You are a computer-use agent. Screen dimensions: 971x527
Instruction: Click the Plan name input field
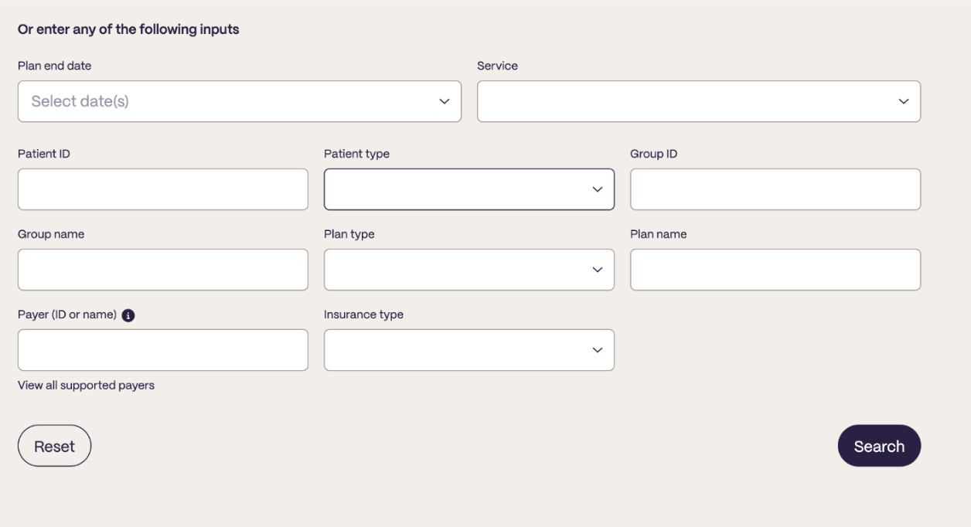tap(775, 270)
